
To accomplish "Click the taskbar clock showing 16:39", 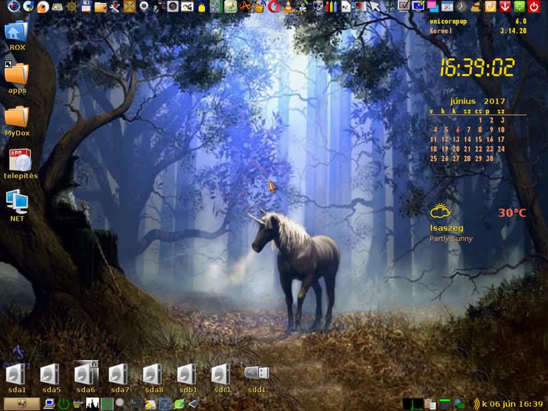I will click(512, 404).
